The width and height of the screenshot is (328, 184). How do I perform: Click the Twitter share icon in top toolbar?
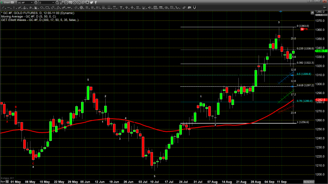(x=92, y=2)
